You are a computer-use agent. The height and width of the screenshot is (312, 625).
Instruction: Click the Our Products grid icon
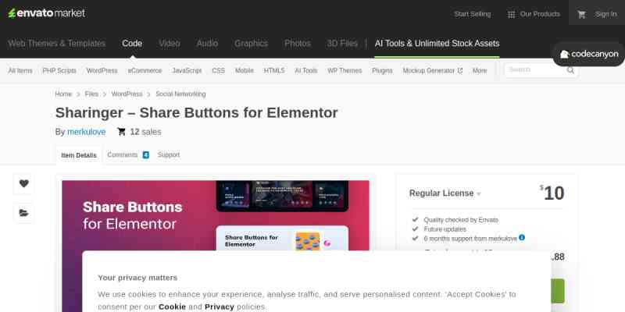coord(511,14)
